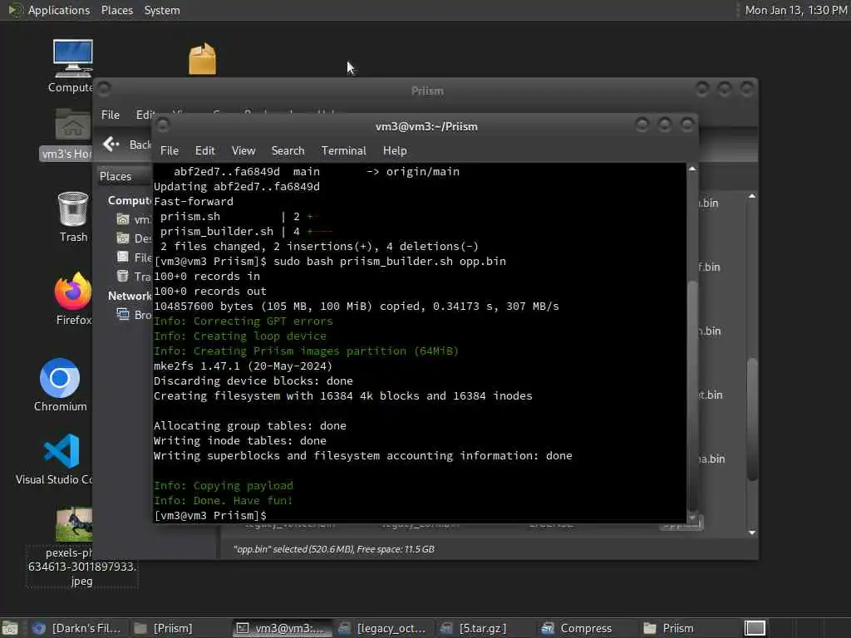Open the terminal Help menu

(x=395, y=150)
